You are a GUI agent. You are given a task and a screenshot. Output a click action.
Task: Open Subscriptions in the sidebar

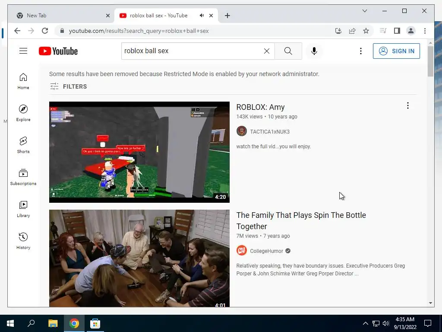pos(23,177)
